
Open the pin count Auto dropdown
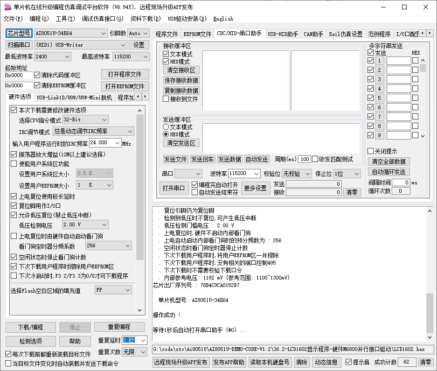[x=139, y=33]
